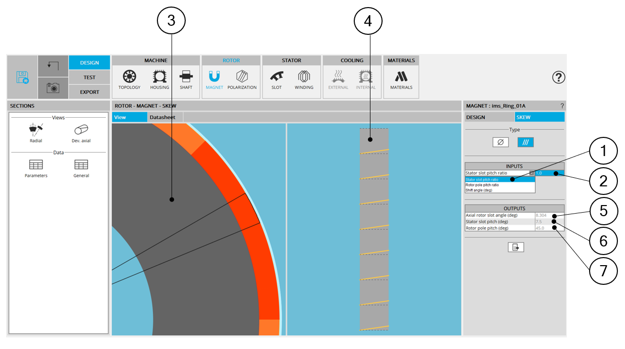
Task: Edit the stator slot pitch ratio value
Action: (x=546, y=173)
